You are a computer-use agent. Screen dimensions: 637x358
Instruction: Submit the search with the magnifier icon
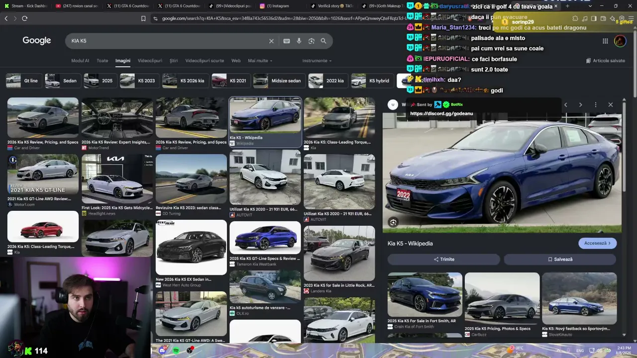(x=323, y=41)
